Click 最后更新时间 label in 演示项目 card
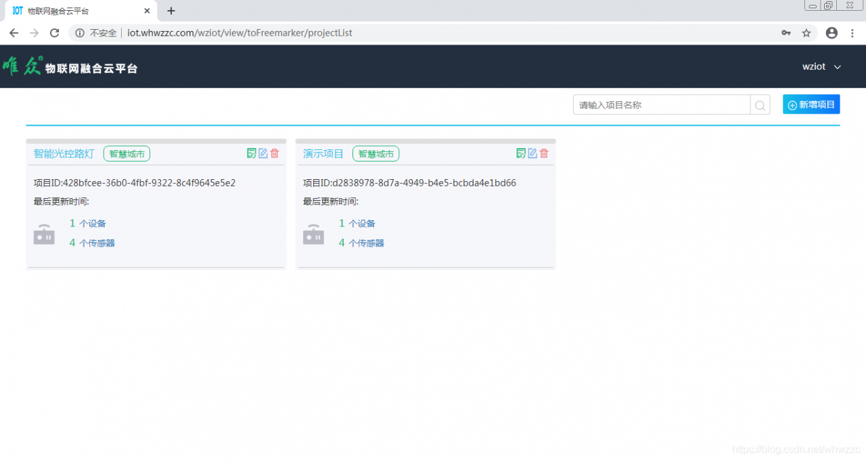The image size is (866, 461). [331, 201]
